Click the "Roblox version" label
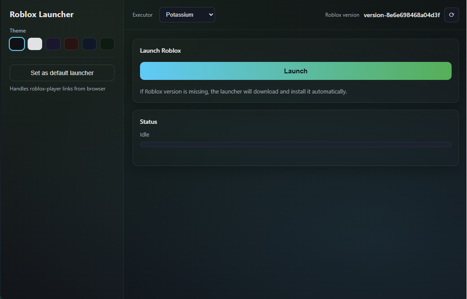Image resolution: width=467 pixels, height=299 pixels. click(x=342, y=14)
